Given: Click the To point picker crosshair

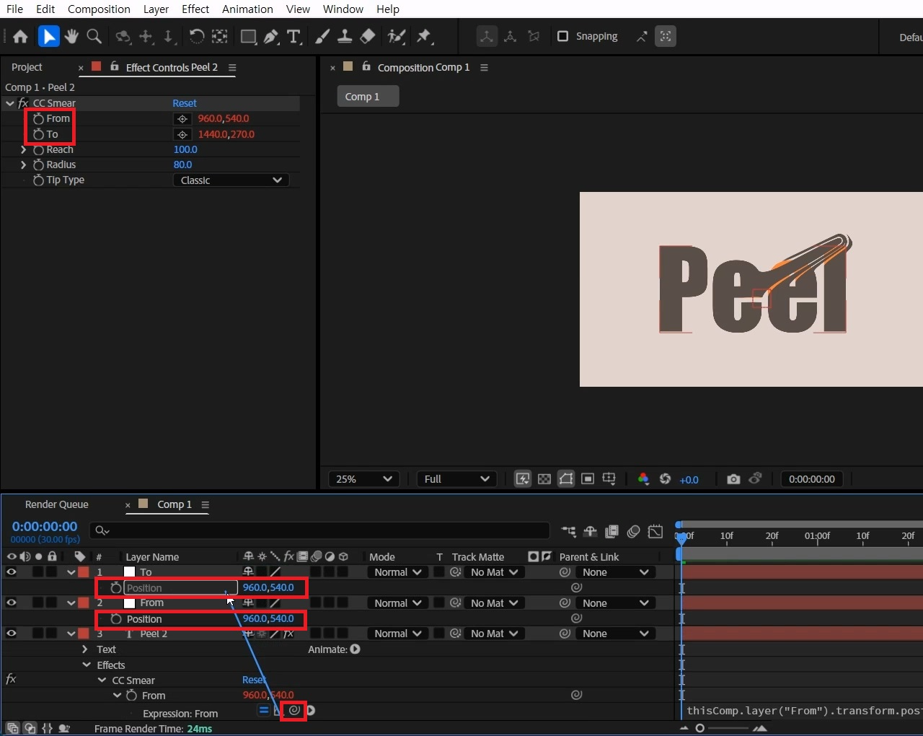Looking at the screenshot, I should (x=182, y=135).
